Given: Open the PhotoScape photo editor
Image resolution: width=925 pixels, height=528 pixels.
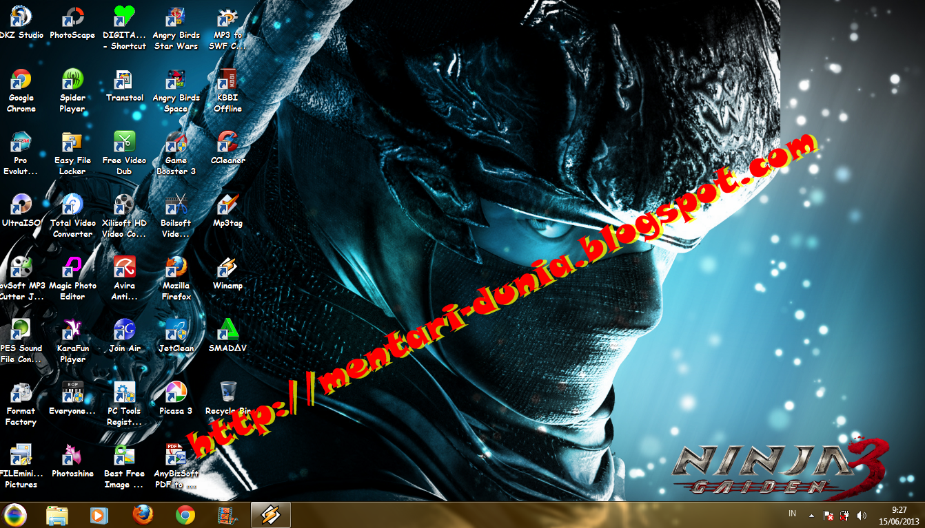Looking at the screenshot, I should coord(72,17).
